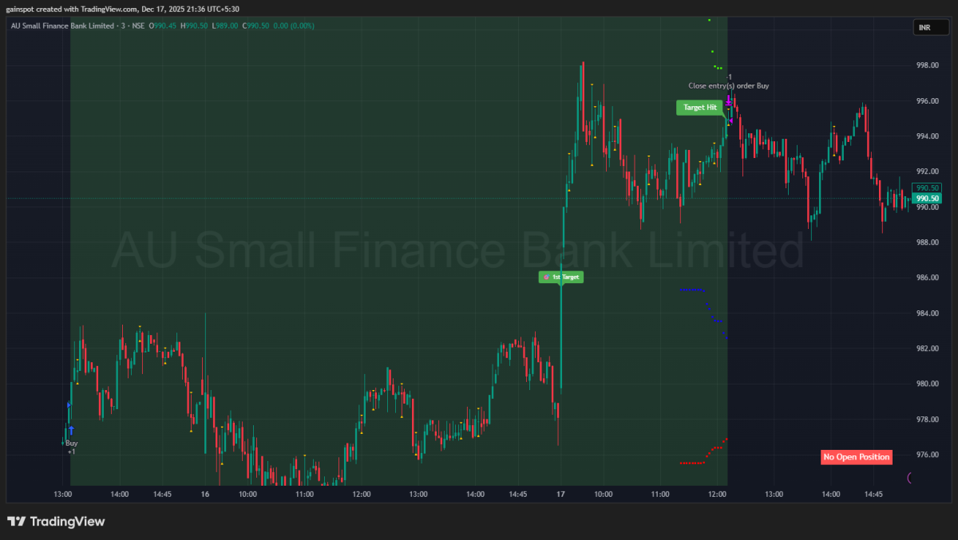Click the blue right-pointing triangle above Buy arrow
Image resolution: width=958 pixels, height=540 pixels.
coord(69,405)
